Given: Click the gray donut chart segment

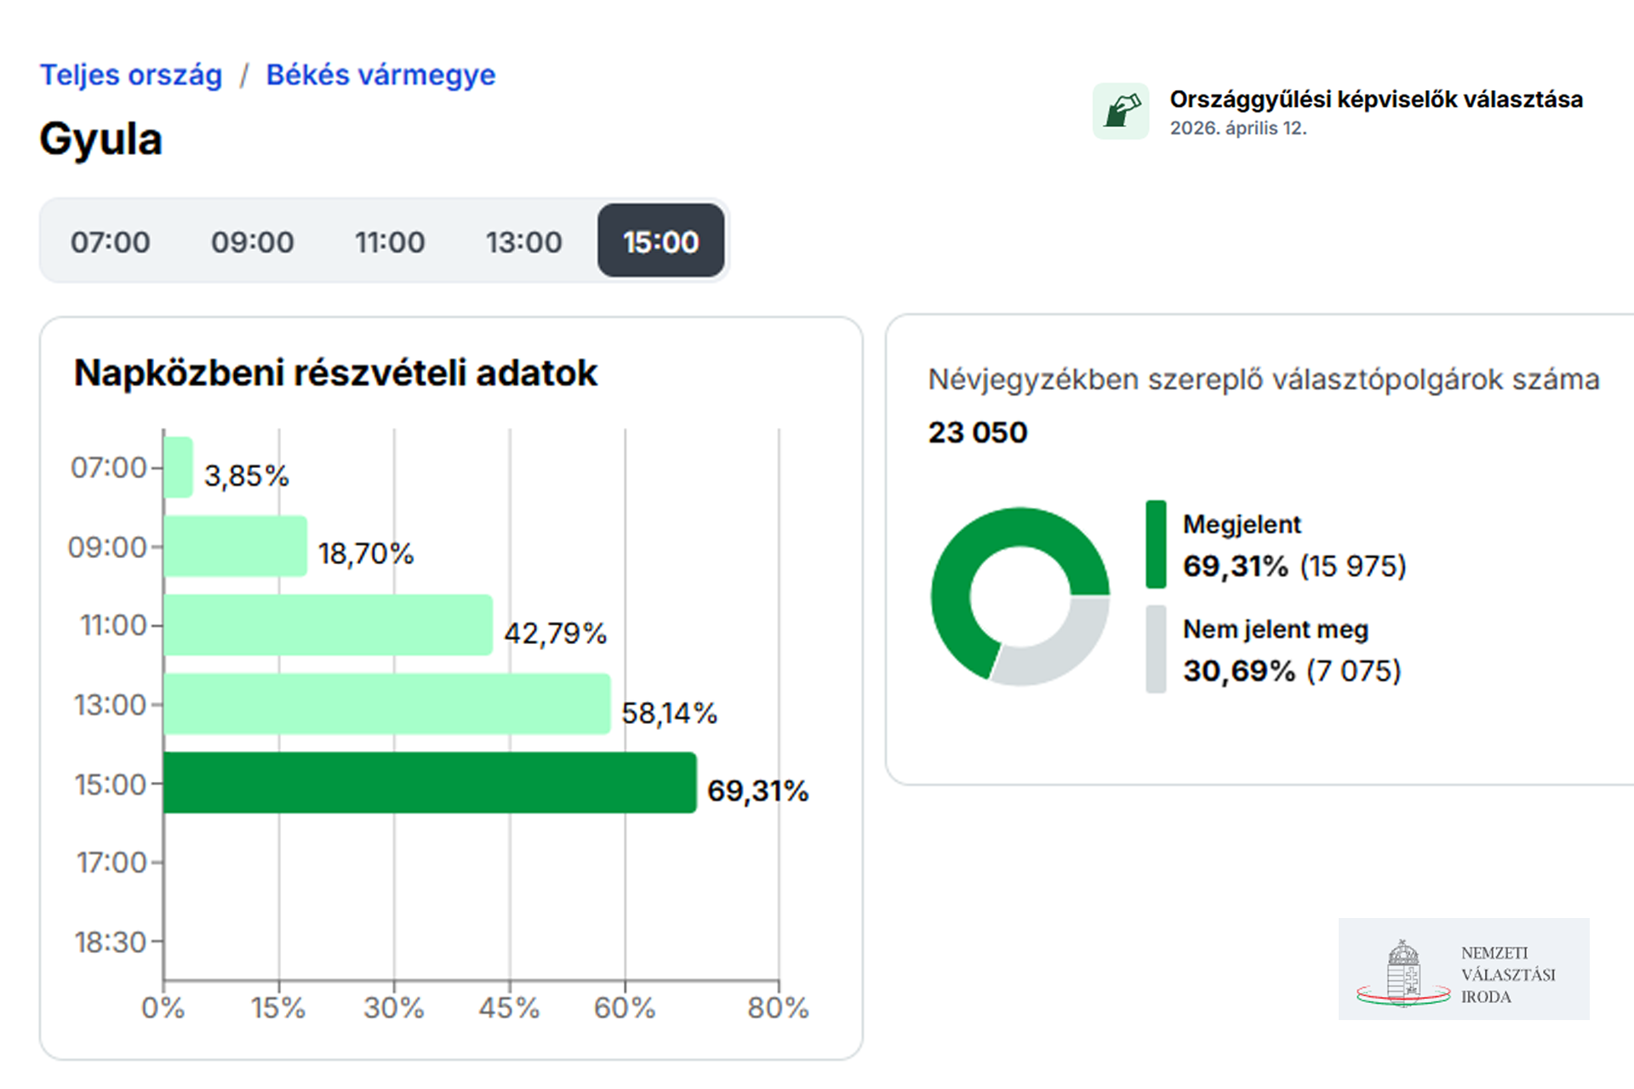Looking at the screenshot, I should click(x=1068, y=651).
